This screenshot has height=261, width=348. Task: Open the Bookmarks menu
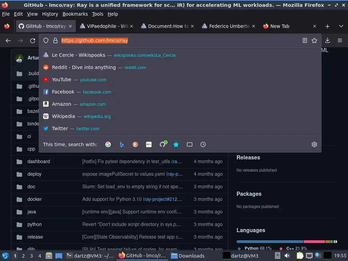[x=75, y=14]
